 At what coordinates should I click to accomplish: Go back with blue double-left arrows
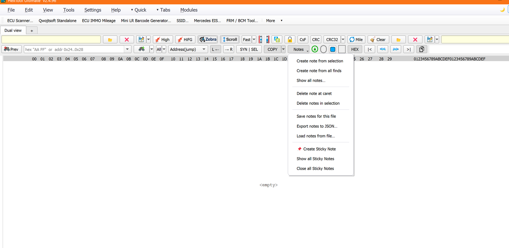[383, 49]
